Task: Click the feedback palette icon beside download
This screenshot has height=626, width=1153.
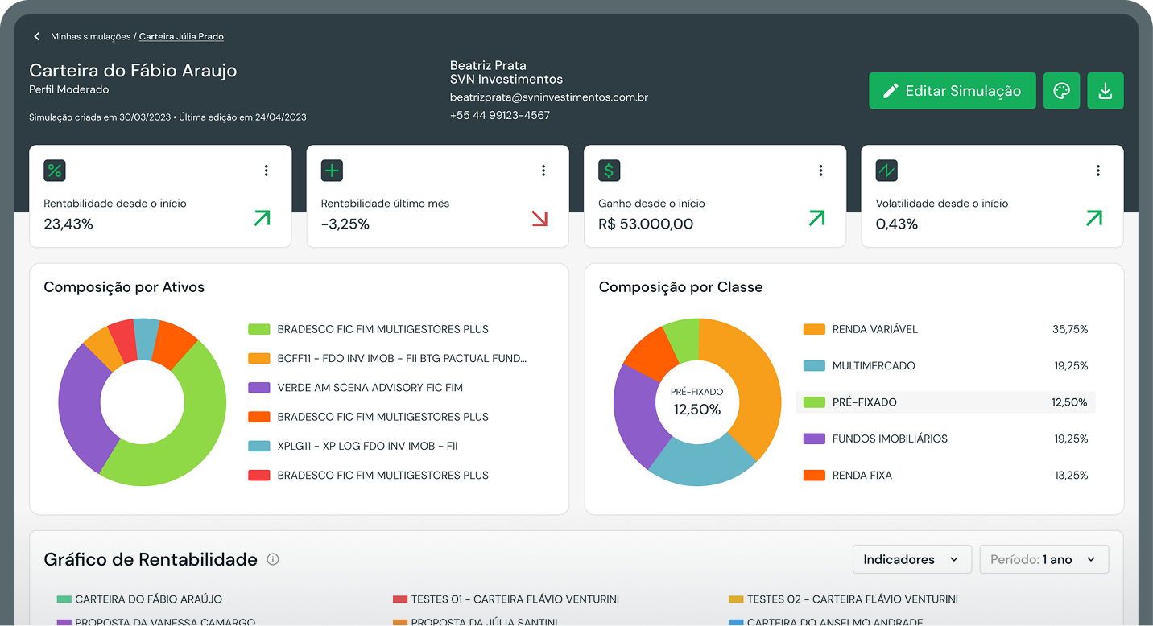Action: 1061,90
